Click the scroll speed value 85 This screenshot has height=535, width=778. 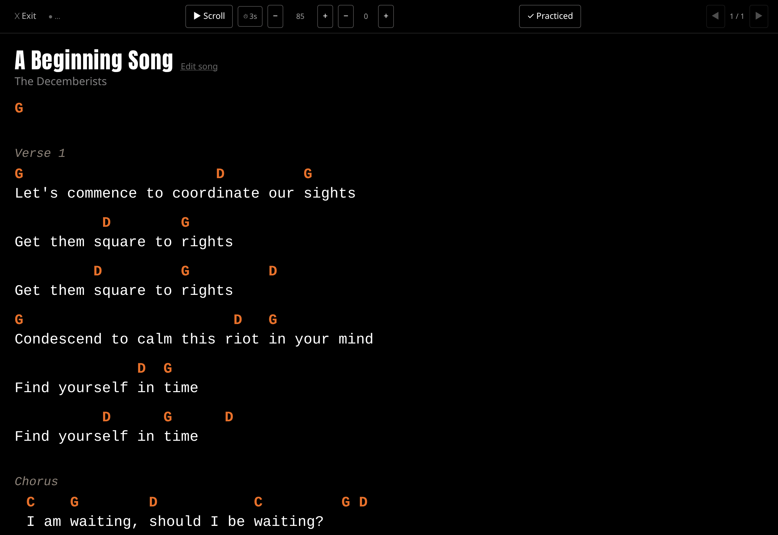pyautogui.click(x=300, y=16)
